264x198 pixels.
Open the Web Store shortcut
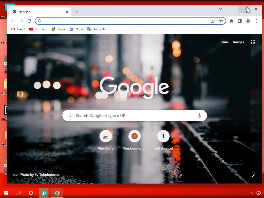pyautogui.click(x=106, y=140)
